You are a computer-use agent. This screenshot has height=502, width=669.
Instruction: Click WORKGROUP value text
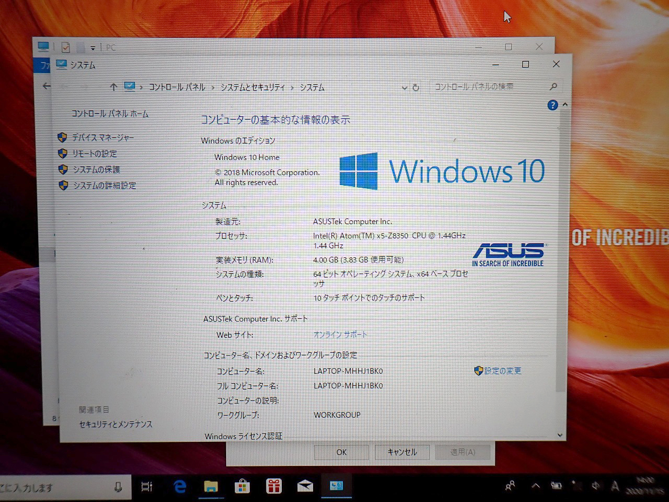point(337,415)
